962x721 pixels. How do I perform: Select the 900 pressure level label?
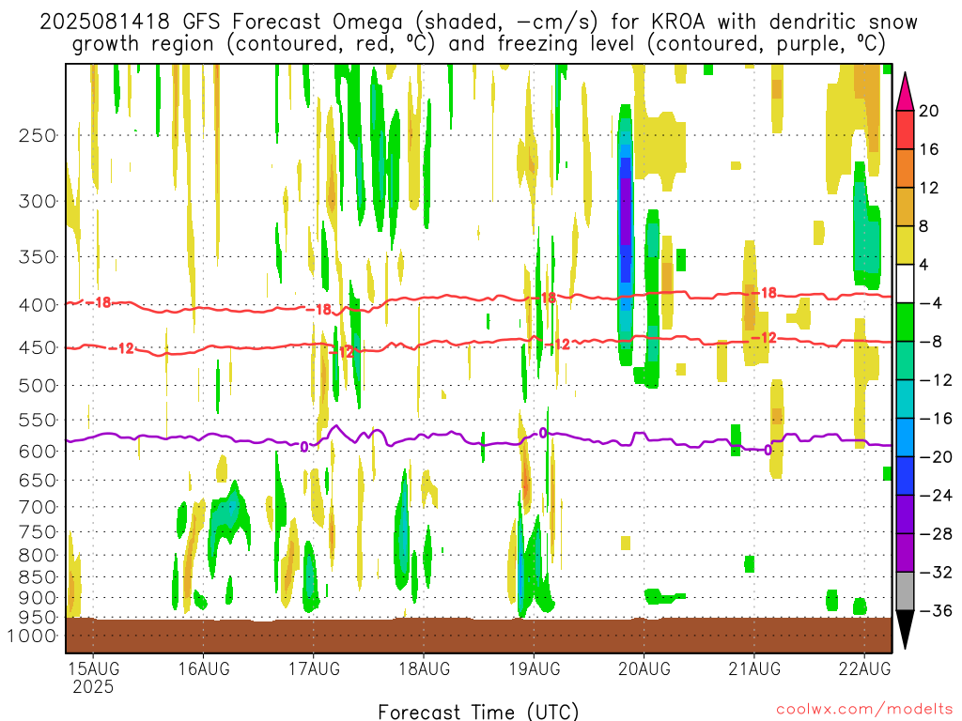click(38, 597)
